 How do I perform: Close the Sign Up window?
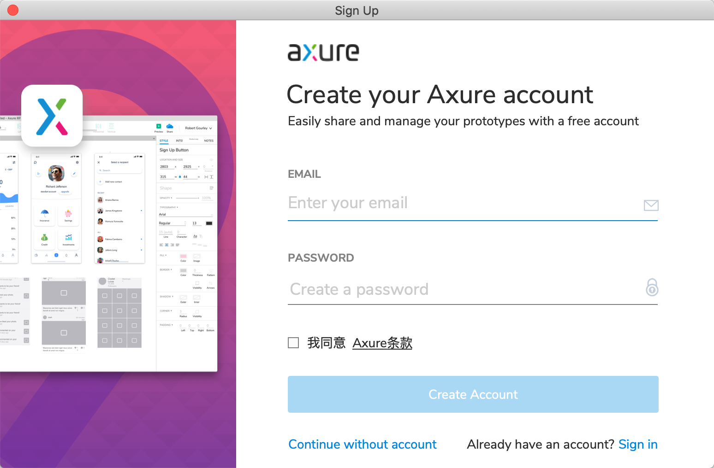[13, 10]
